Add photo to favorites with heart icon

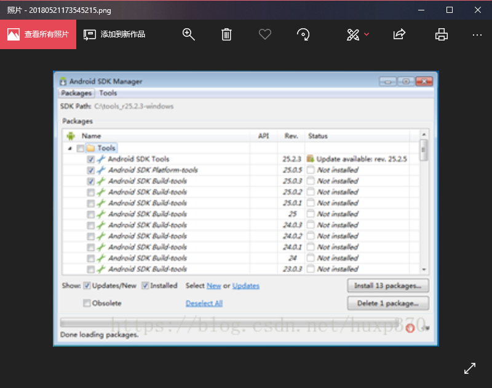(x=265, y=34)
